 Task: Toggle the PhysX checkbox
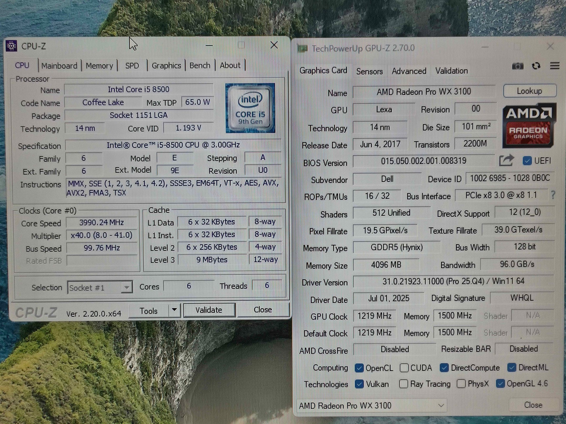click(x=461, y=383)
